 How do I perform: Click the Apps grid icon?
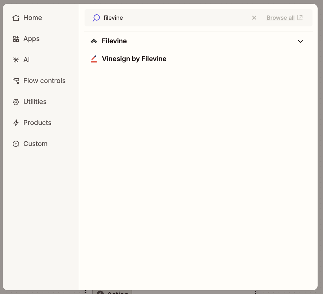point(16,39)
